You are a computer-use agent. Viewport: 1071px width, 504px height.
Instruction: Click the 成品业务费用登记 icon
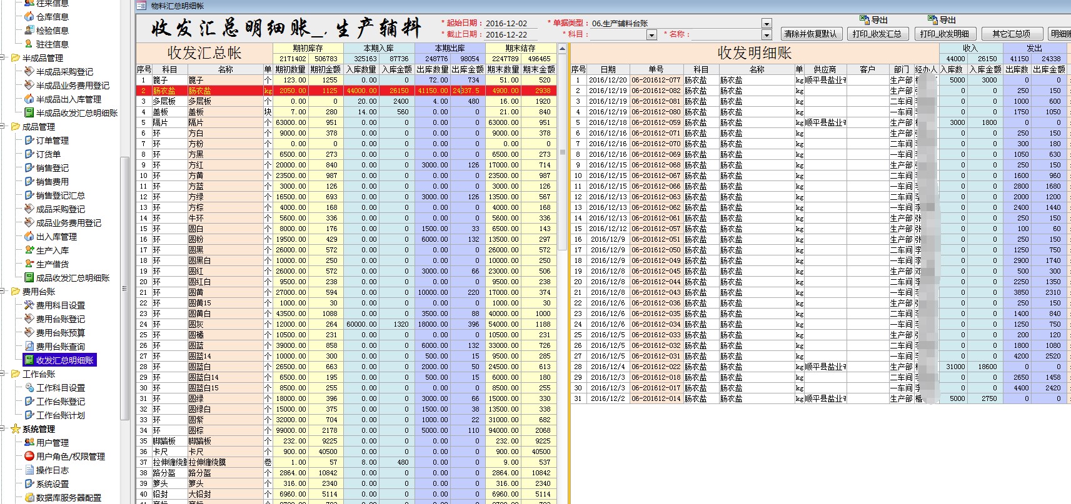click(29, 223)
